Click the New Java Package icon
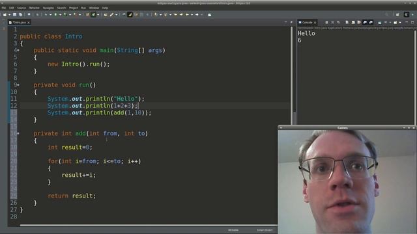 [x=87, y=14]
